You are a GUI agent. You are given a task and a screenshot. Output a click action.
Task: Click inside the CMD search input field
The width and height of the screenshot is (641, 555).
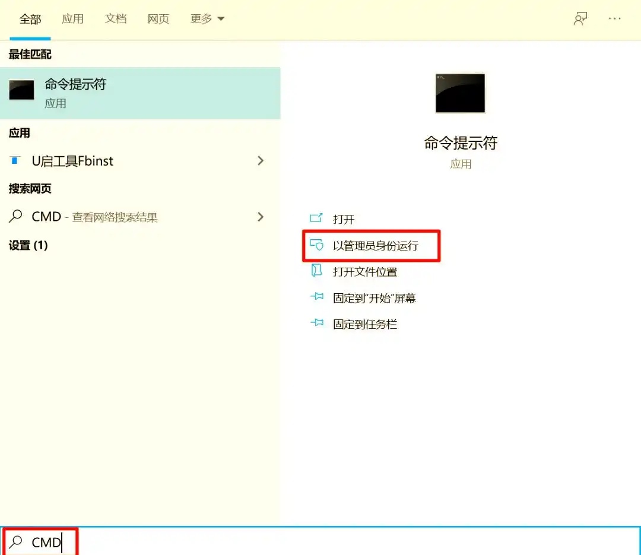click(x=50, y=542)
